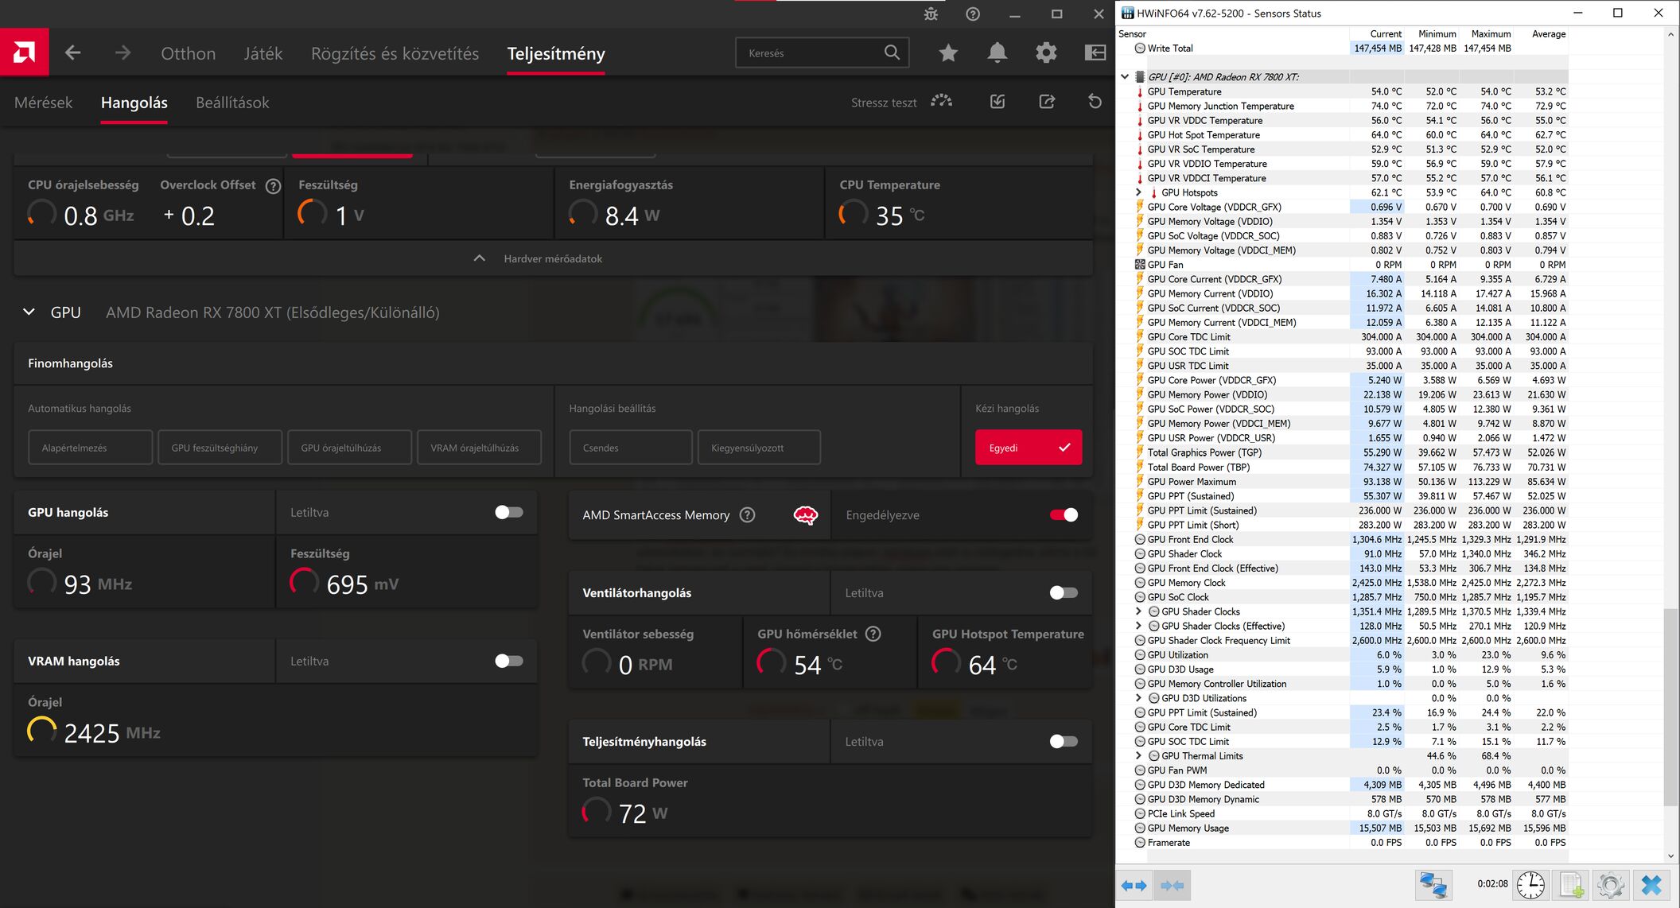Click the Maximum column header
Viewport: 1680px width, 908px height.
(1491, 34)
